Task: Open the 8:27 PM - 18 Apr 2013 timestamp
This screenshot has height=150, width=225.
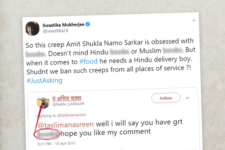Action: (x=56, y=144)
